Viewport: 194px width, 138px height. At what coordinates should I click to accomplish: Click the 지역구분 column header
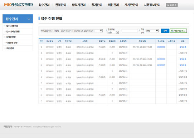coord(68,41)
